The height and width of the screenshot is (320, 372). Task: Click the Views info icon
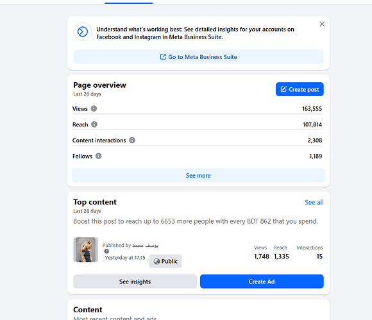[x=94, y=108]
